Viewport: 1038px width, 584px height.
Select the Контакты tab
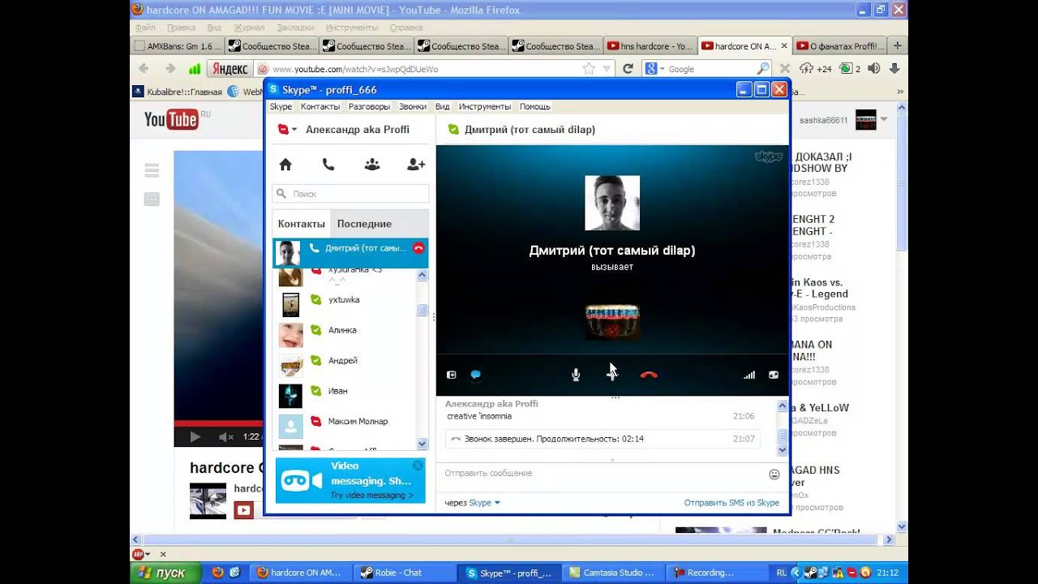[302, 224]
